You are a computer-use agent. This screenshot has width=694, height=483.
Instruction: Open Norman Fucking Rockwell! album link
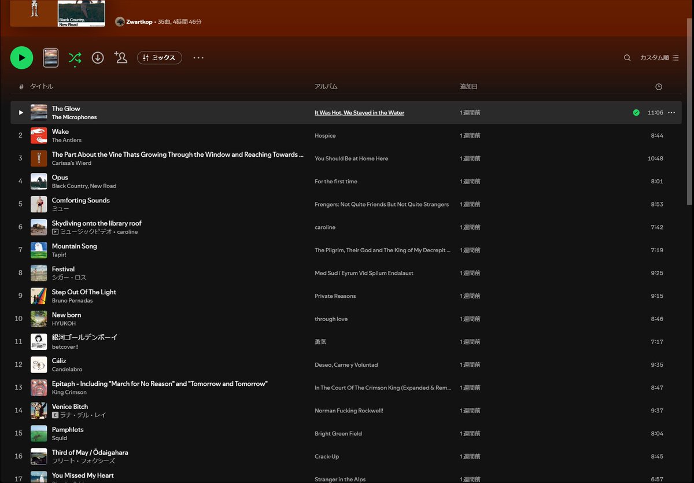pyautogui.click(x=349, y=411)
